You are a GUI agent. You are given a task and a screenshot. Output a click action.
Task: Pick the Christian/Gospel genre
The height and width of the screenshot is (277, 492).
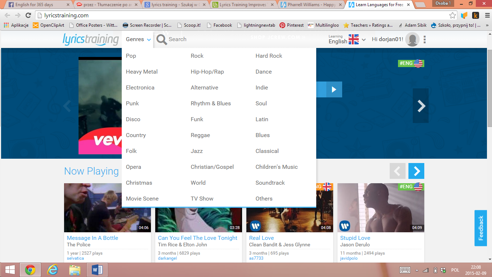click(212, 167)
